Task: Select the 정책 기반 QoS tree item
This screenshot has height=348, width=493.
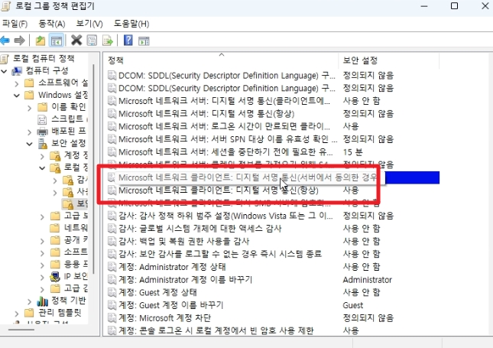Action: click(x=68, y=301)
